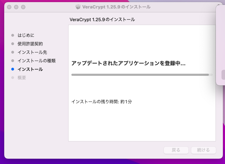Click the VeraCrypt package icon in title bar

tap(78, 7)
